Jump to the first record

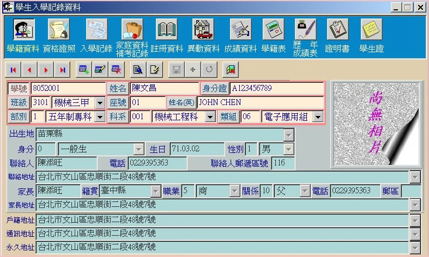coord(13,70)
